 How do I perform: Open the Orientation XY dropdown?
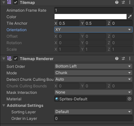click(93, 30)
